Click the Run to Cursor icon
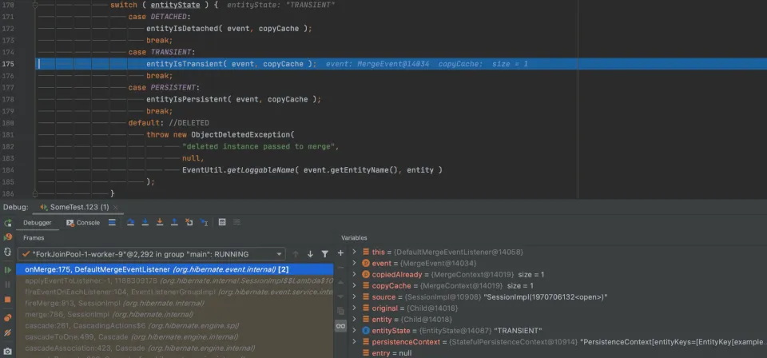 [204, 222]
